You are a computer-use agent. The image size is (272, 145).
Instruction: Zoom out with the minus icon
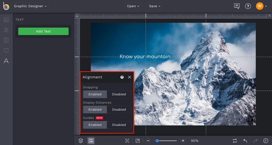tap(148, 141)
